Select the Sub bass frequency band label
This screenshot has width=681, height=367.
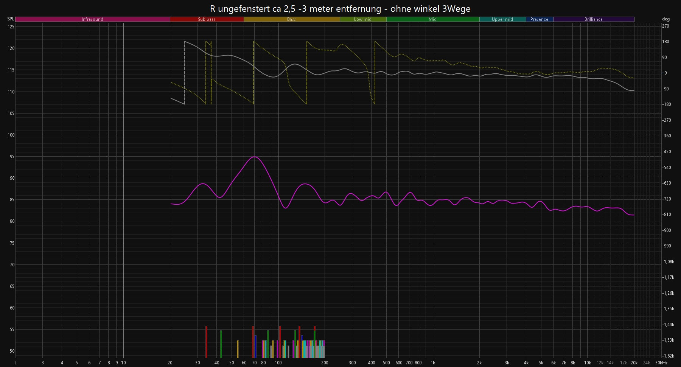[207, 19]
